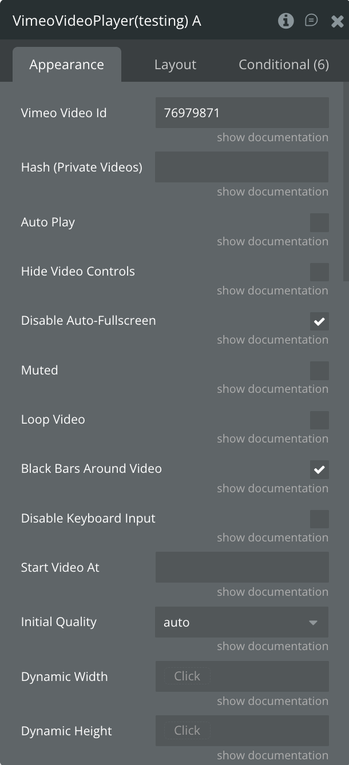Select the Appearance tab
This screenshot has height=765, width=349.
coord(66,65)
